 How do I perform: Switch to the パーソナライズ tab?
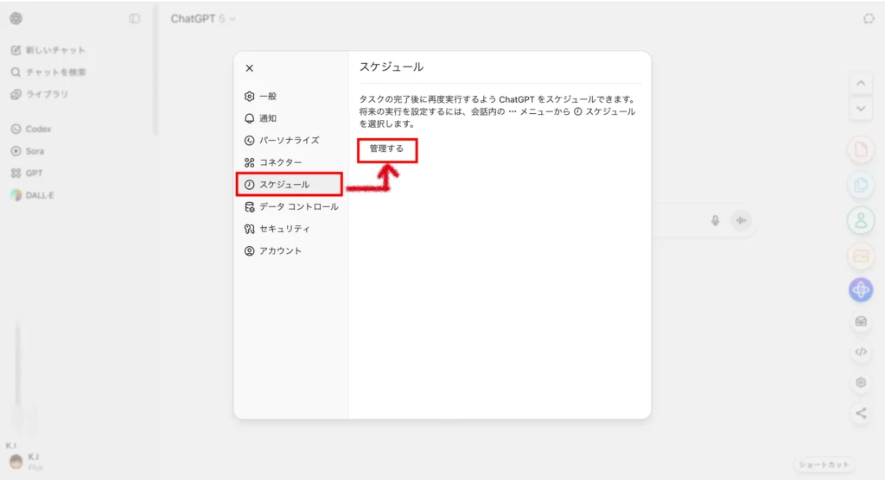pos(289,141)
